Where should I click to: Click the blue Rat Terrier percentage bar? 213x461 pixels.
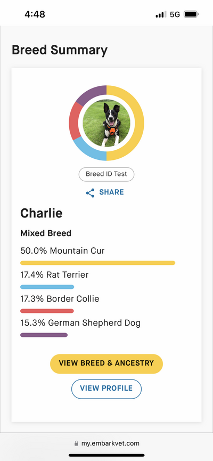point(47,287)
